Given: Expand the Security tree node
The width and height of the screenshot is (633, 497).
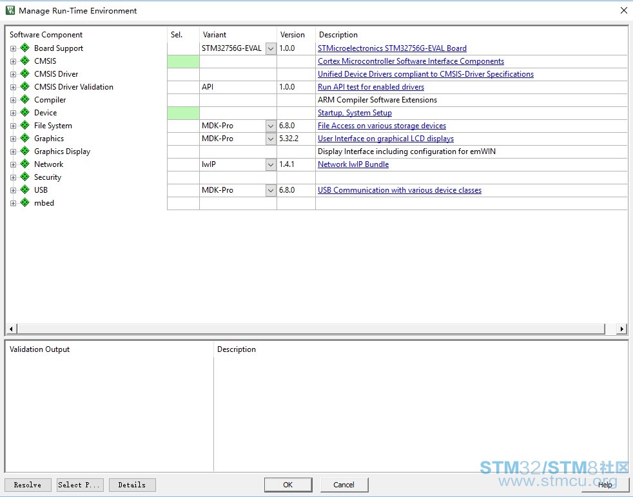Looking at the screenshot, I should (x=13, y=177).
